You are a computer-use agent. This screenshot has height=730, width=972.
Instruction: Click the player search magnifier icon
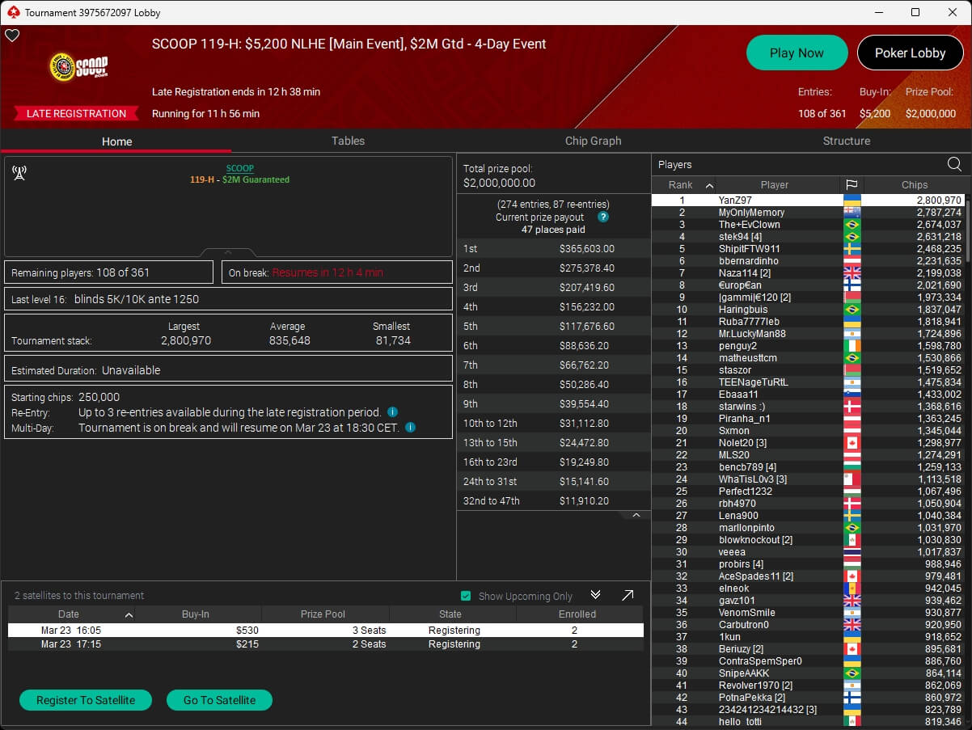pos(954,165)
